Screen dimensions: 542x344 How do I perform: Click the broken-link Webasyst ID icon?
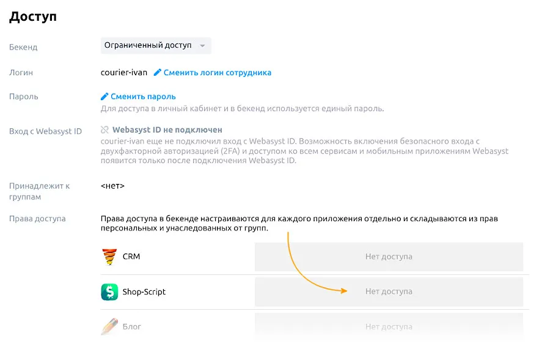(104, 130)
